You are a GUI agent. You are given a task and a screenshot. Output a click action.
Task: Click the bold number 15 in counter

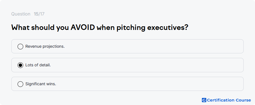pos(36,14)
